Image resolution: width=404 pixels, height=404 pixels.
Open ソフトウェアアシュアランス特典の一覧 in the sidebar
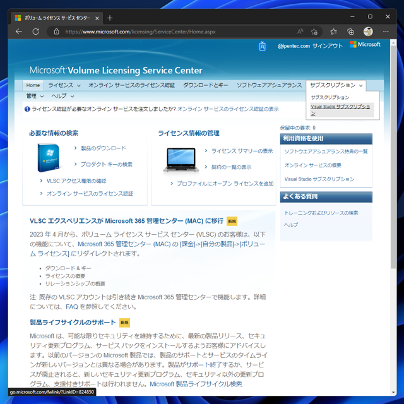click(x=326, y=151)
